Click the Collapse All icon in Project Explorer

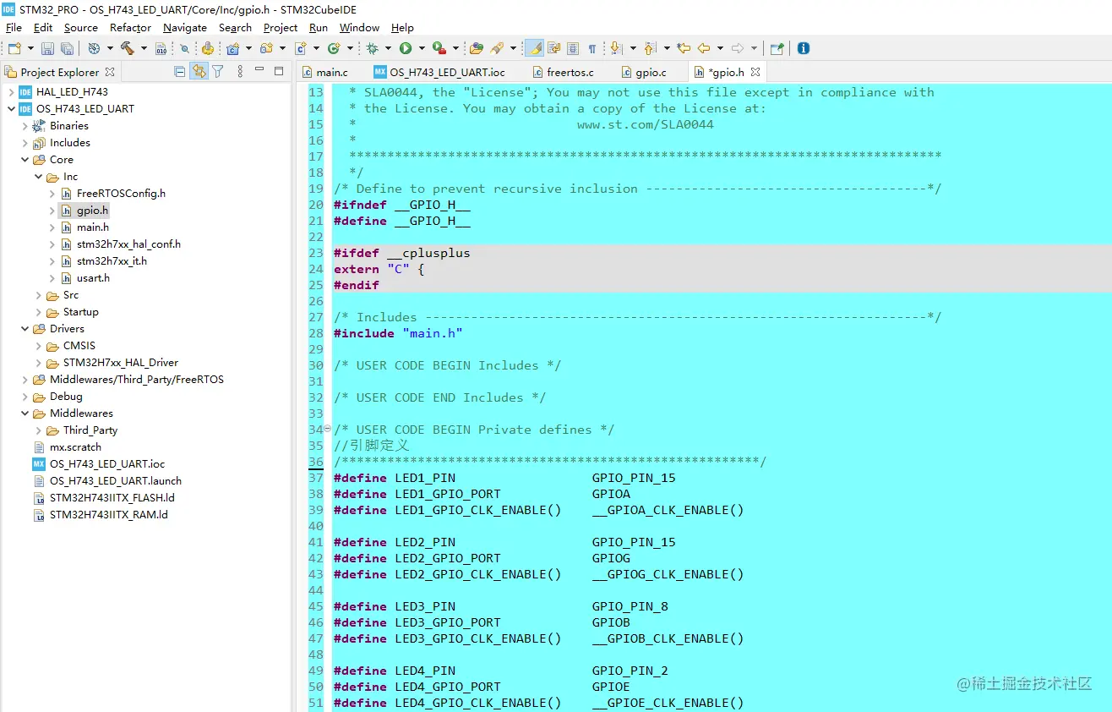(x=180, y=72)
